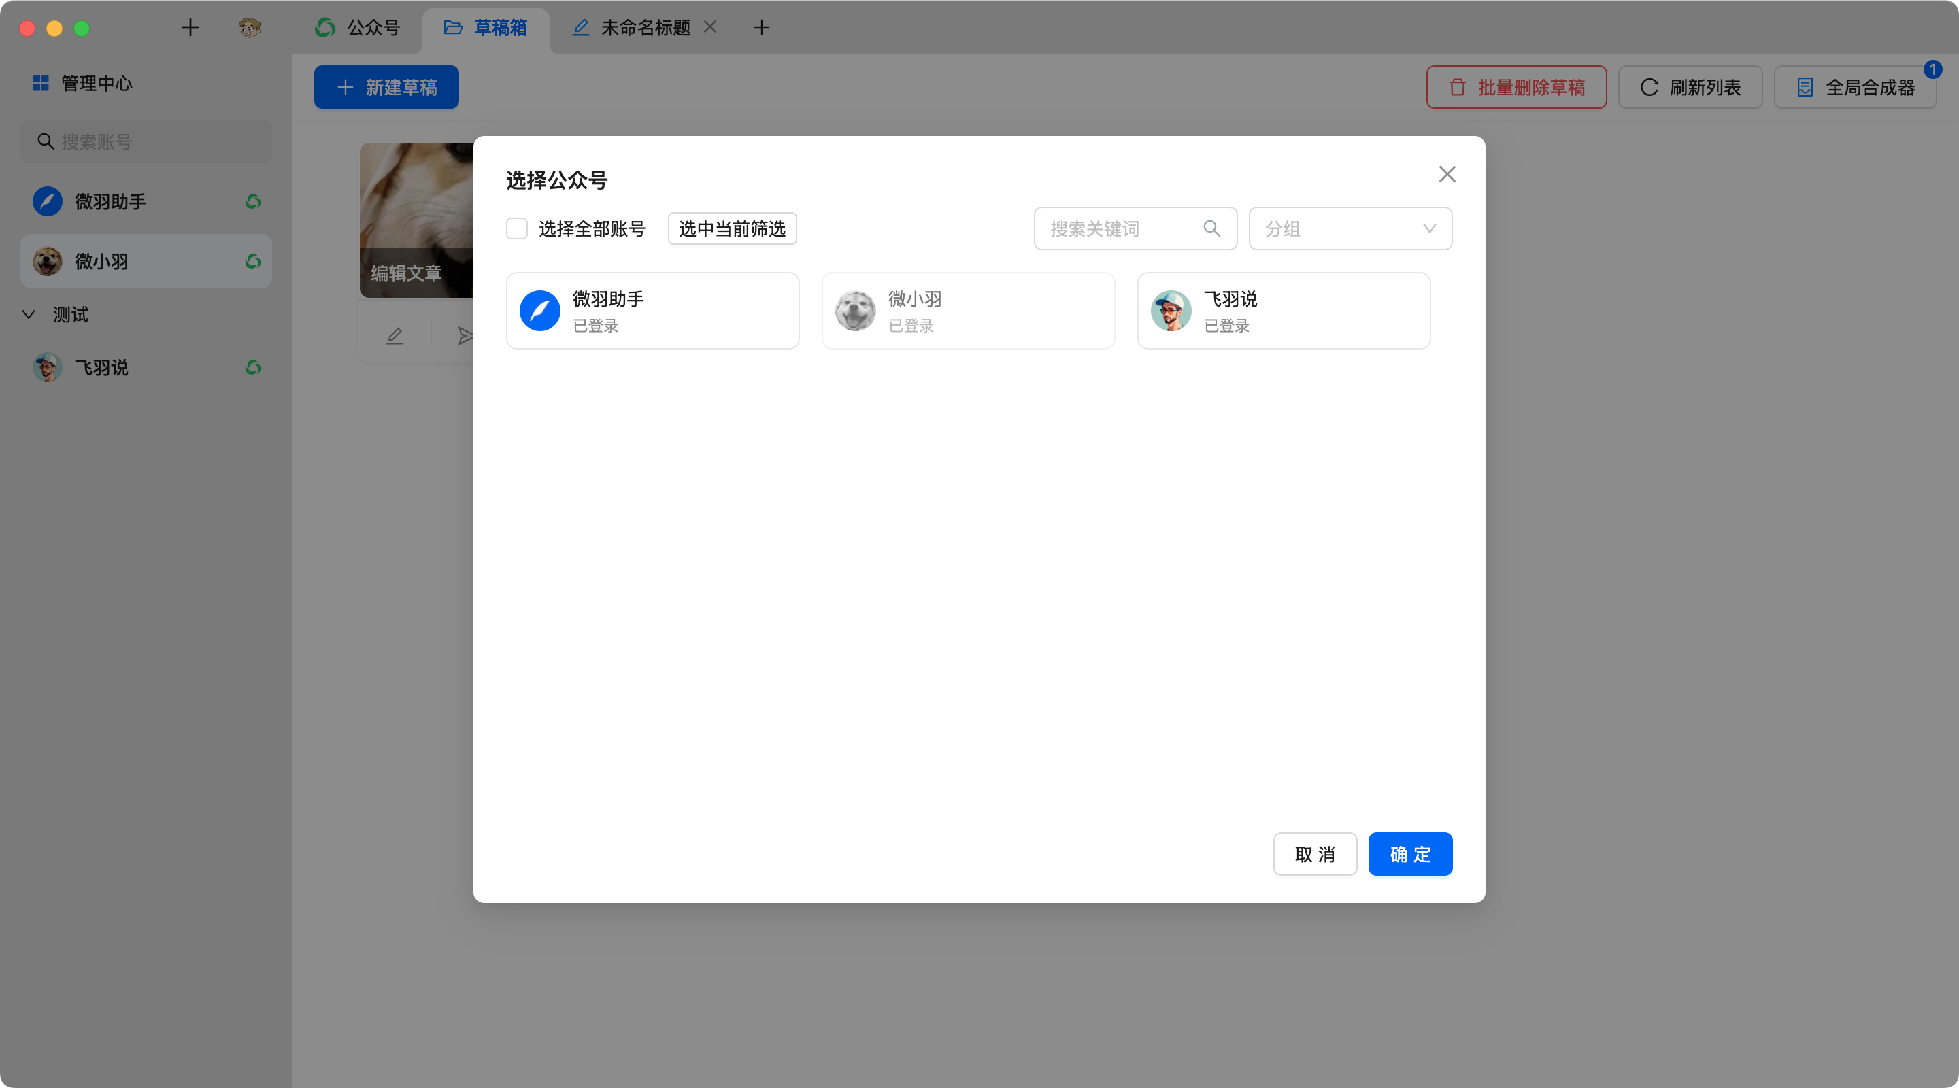
Task: Open new tab with plus next to traffic lights
Action: coord(190,28)
